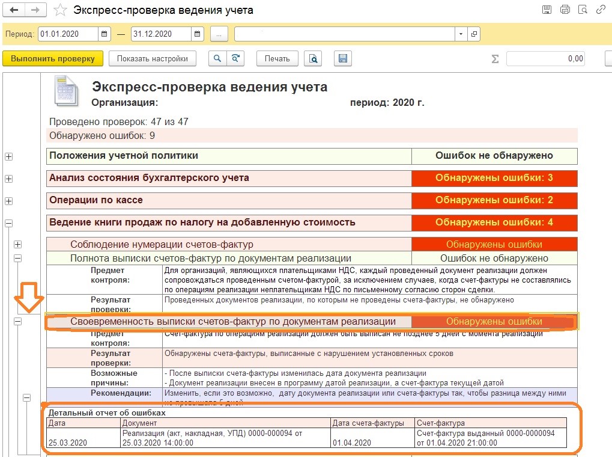Click Реализация 0000-000094 document cell
Image resolution: width=612 pixels, height=457 pixels.
(226, 438)
